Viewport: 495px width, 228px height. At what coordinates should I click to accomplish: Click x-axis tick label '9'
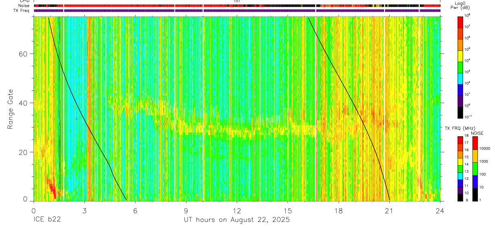[186, 210]
